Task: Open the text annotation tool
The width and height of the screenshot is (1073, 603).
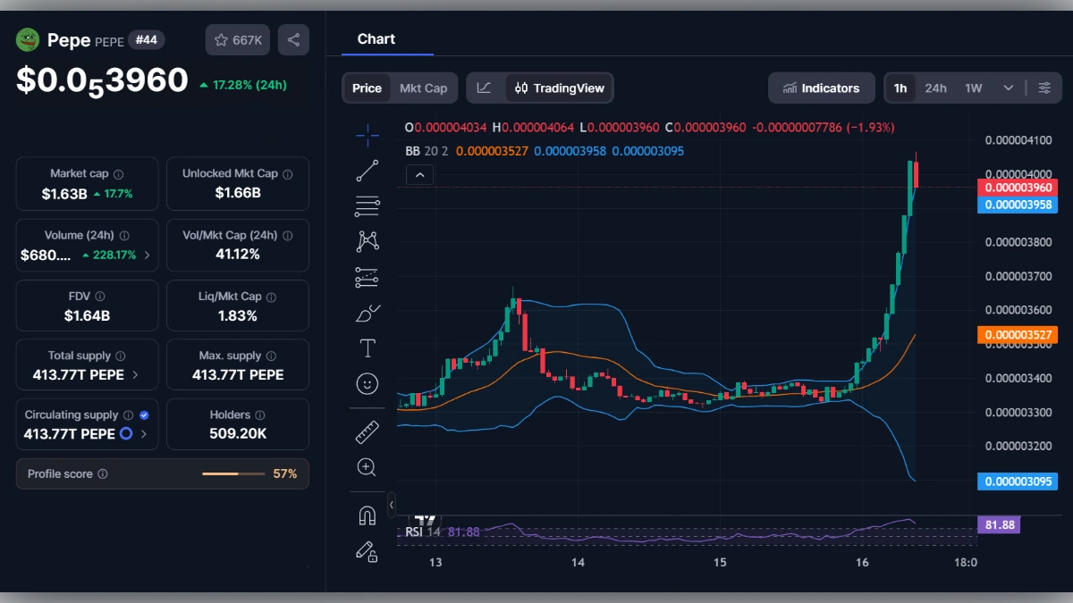Action: click(x=367, y=348)
